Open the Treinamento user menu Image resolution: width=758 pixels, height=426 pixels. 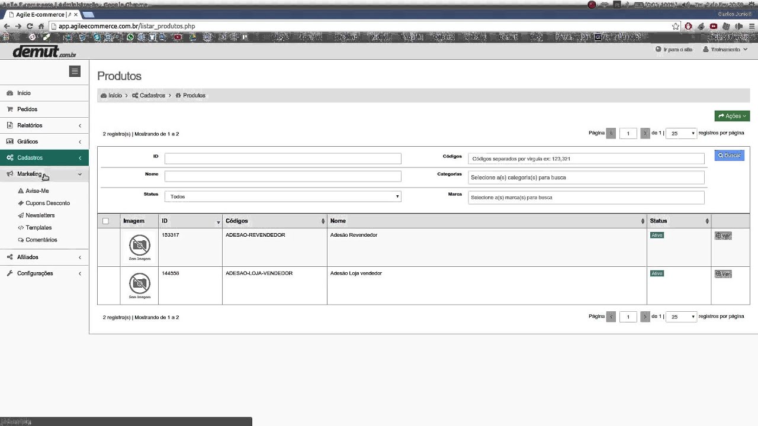[x=724, y=50]
